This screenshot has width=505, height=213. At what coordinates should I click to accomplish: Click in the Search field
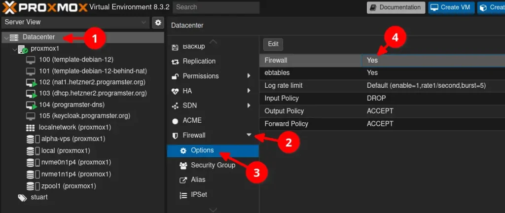[x=216, y=7]
